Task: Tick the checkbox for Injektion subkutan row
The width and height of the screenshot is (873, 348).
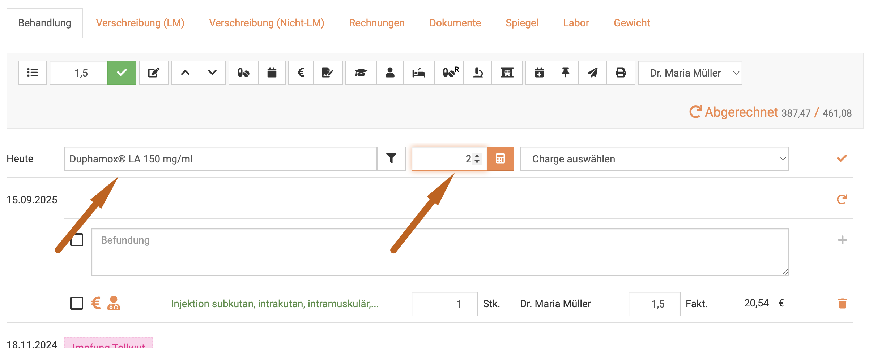Action: pyautogui.click(x=77, y=304)
